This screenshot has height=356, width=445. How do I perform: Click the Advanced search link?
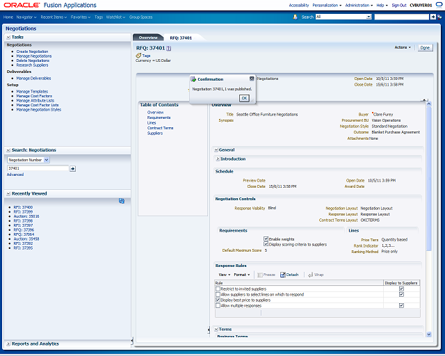[x=15, y=175]
